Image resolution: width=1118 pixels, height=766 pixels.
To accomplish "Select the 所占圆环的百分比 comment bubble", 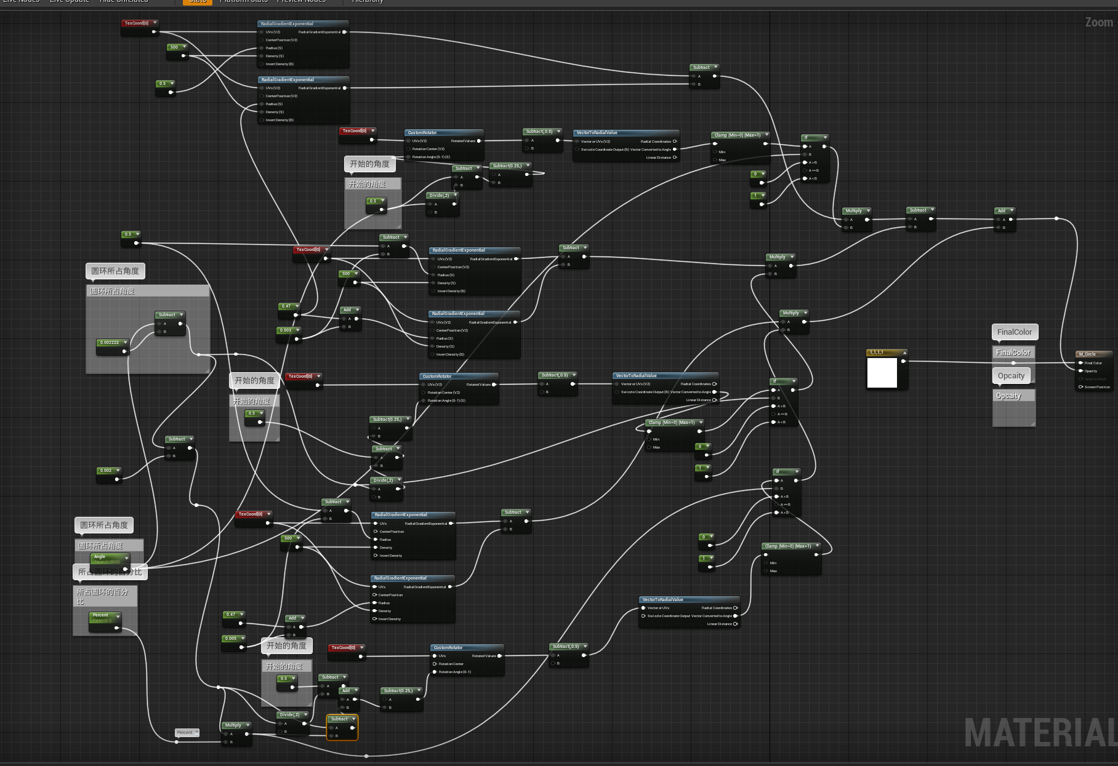I will click(110, 572).
